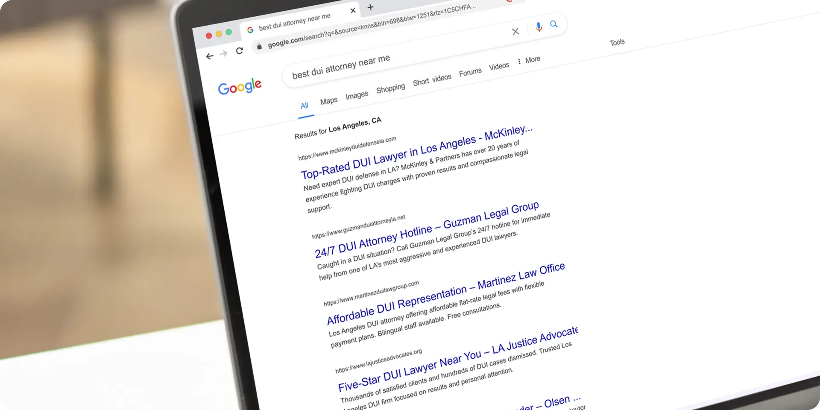The width and height of the screenshot is (820, 410).
Task: Navigate back using the back arrow
Action: [210, 56]
